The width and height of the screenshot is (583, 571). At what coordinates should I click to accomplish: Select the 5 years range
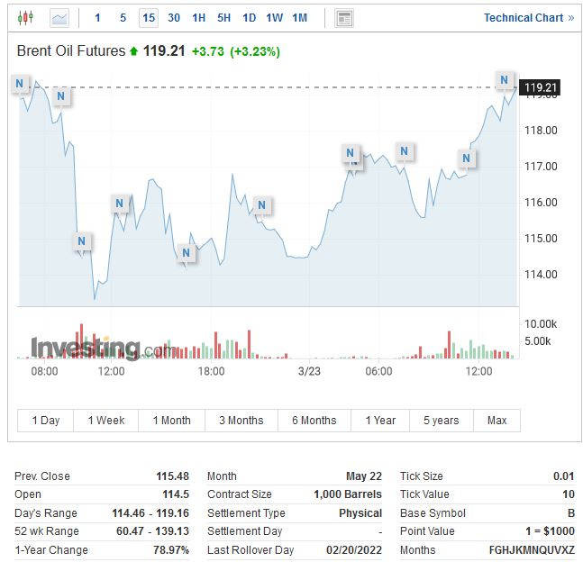(442, 421)
